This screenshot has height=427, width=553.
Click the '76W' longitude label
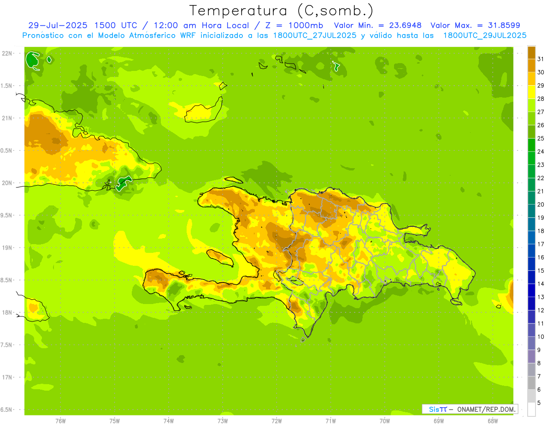point(60,421)
